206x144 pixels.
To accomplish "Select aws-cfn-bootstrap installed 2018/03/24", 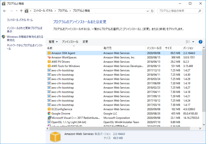I will click(x=124, y=79).
